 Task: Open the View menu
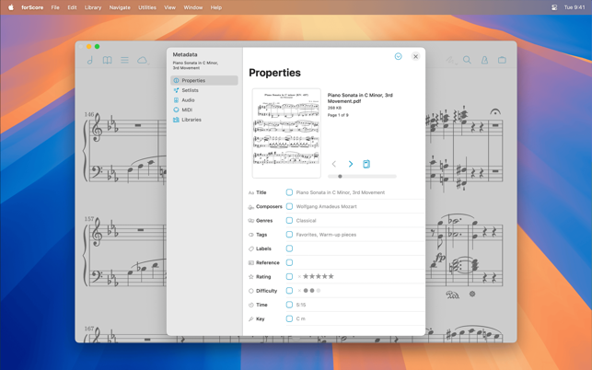tap(169, 7)
